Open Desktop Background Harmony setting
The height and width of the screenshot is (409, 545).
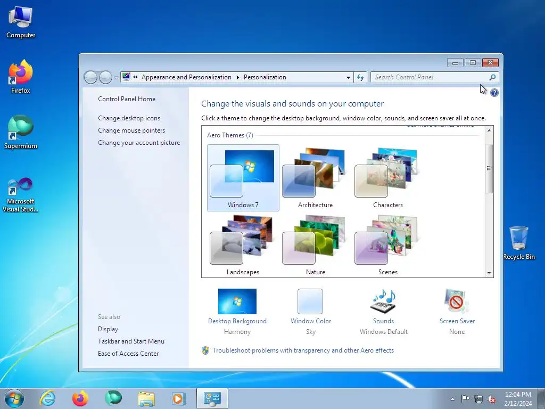(237, 312)
